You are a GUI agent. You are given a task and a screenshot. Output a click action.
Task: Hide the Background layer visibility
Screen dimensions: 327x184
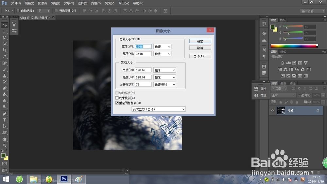pos(273,110)
